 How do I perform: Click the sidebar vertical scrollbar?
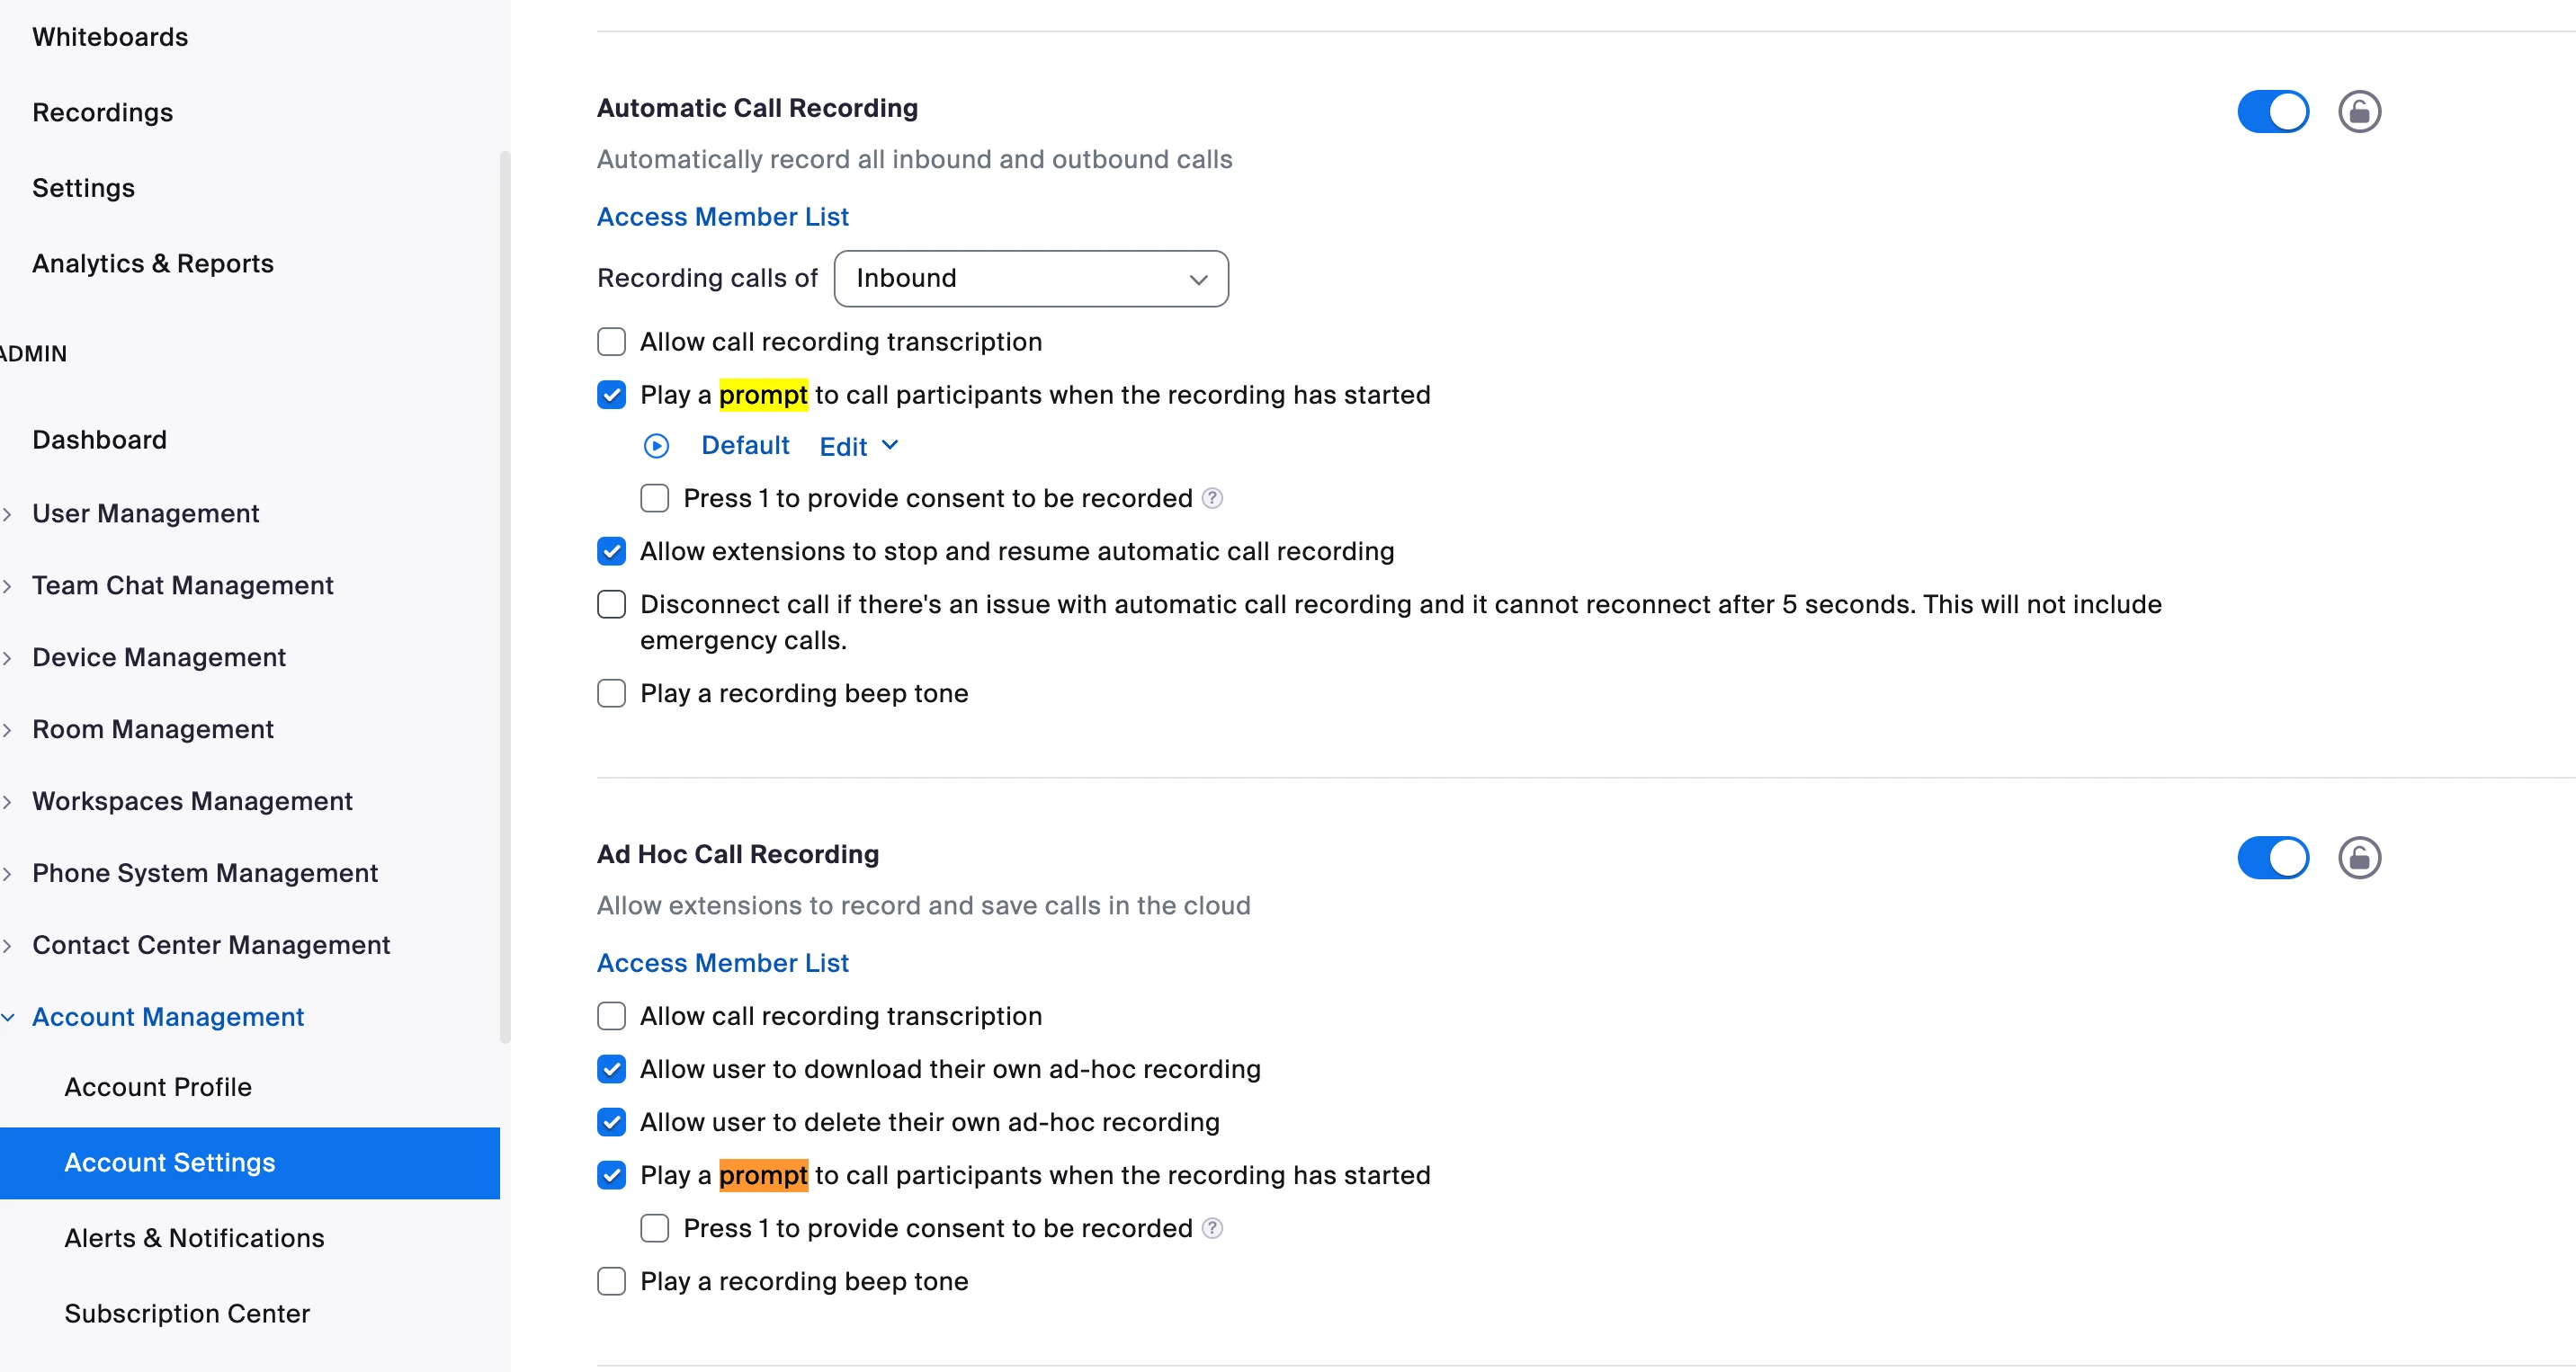tap(505, 600)
